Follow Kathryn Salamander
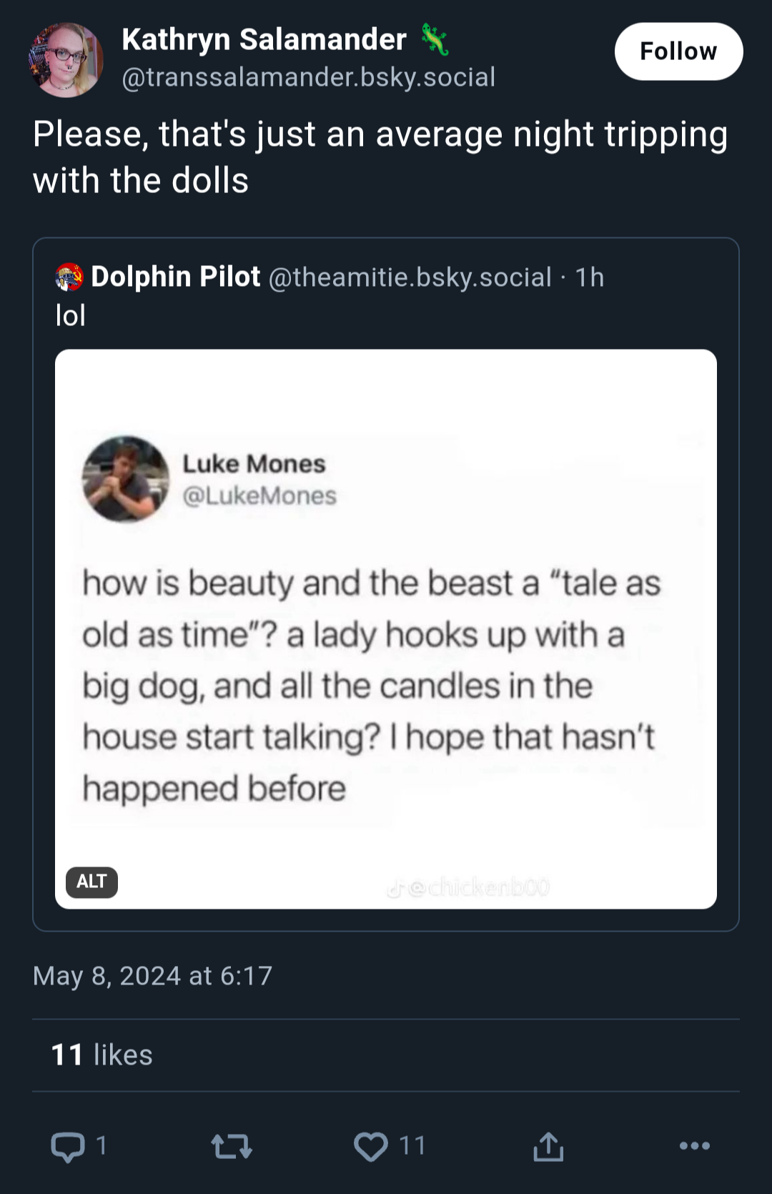This screenshot has width=772, height=1194. point(678,51)
